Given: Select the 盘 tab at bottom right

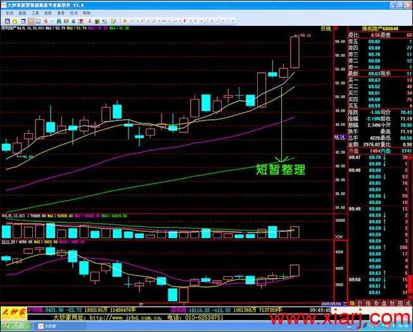Looking at the screenshot, I should point(384,303).
